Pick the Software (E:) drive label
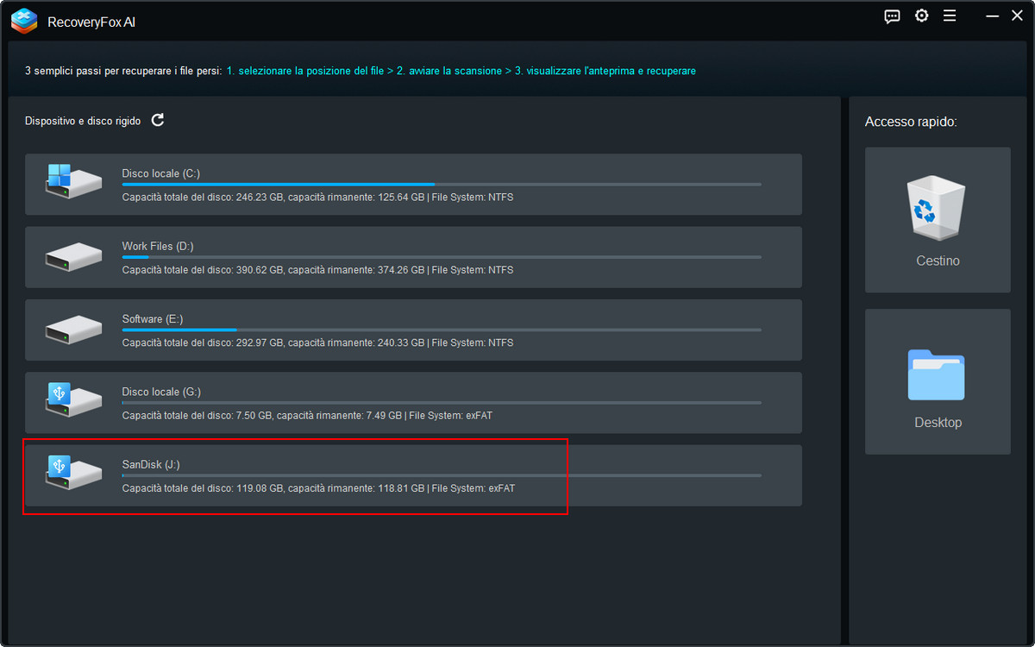 coord(153,319)
